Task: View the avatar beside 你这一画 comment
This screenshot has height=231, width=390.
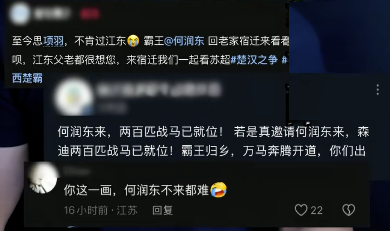Action: coord(43,178)
